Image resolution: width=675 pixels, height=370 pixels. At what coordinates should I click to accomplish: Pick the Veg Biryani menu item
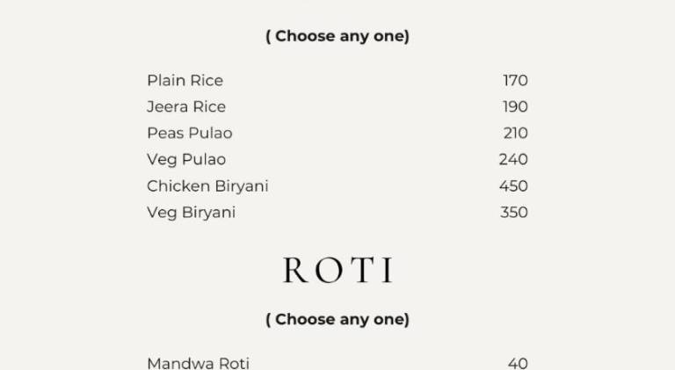192,213
